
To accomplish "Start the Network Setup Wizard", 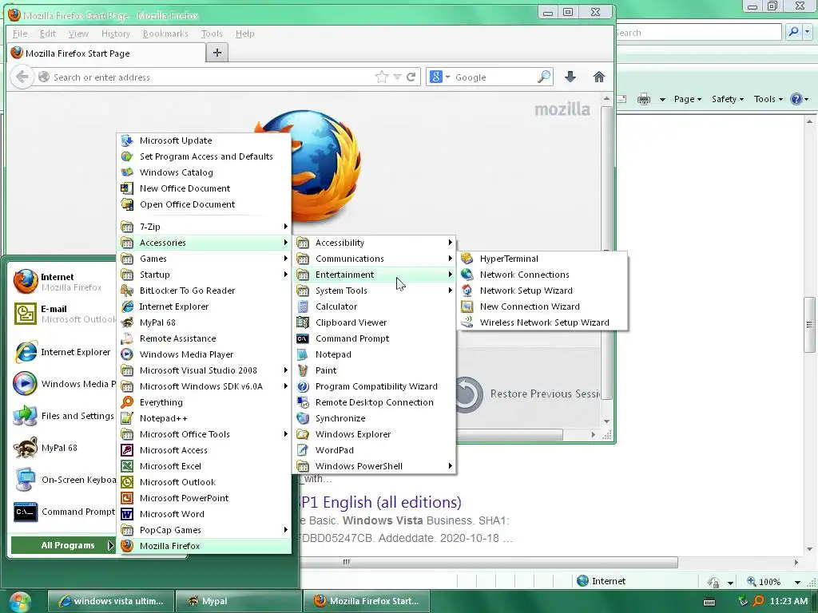I will (x=542, y=291).
